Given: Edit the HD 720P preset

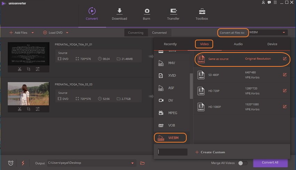Looking at the screenshot, I should tap(285, 91).
